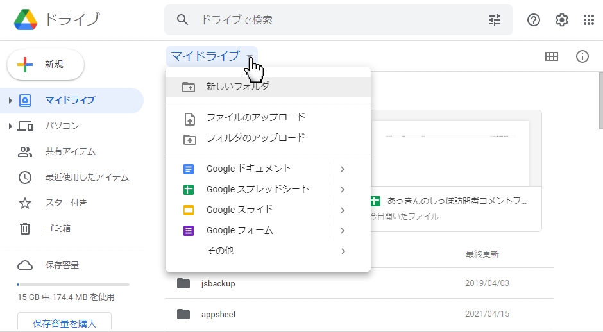Click the green Google Sheets icon in menu
This screenshot has width=603, height=332.
click(x=189, y=190)
